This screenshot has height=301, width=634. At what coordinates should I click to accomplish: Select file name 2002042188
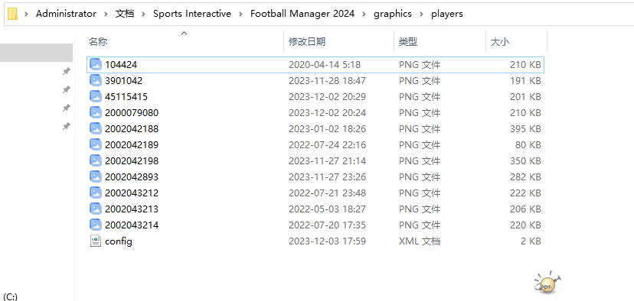click(x=132, y=129)
